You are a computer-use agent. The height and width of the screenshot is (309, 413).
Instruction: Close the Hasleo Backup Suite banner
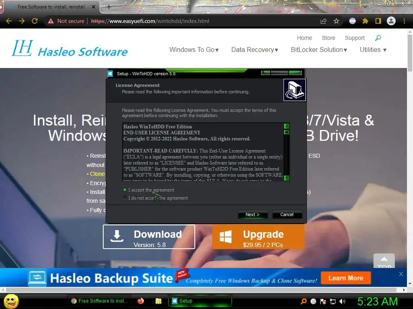click(401, 274)
